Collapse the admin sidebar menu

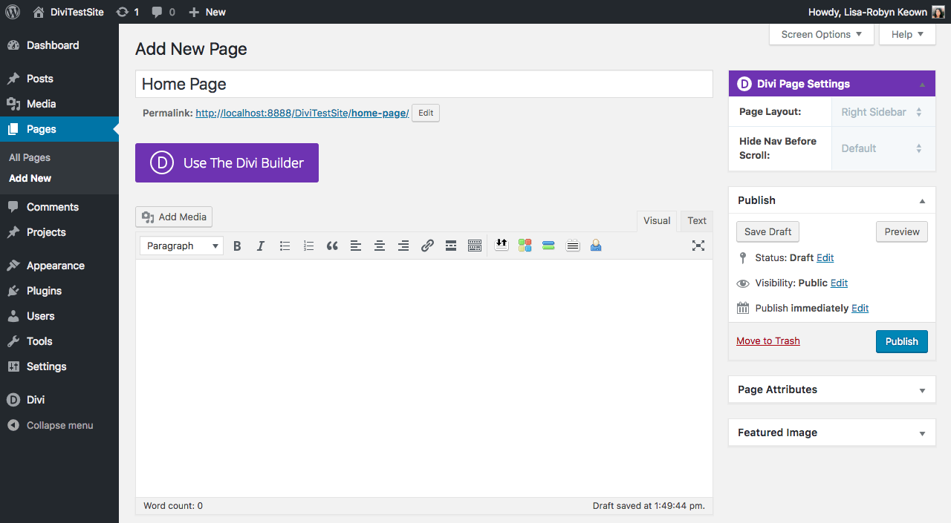click(59, 426)
